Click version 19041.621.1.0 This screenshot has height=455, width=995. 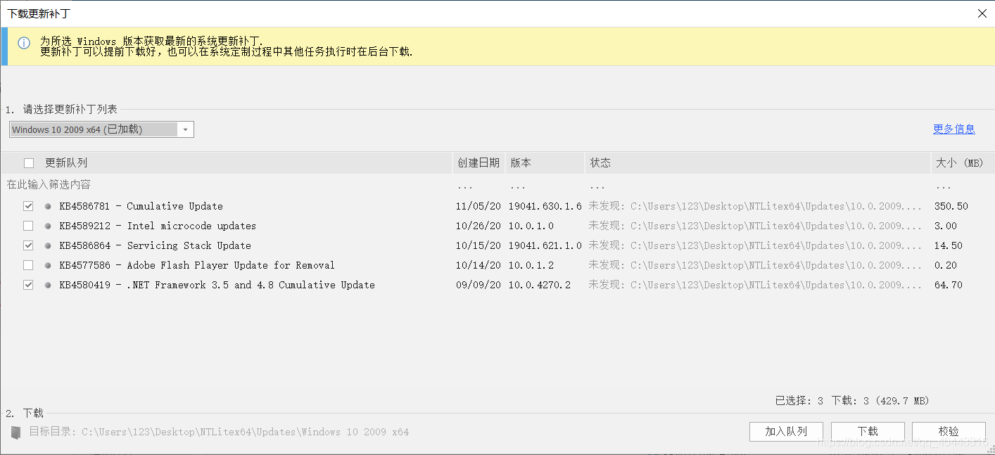[545, 246]
